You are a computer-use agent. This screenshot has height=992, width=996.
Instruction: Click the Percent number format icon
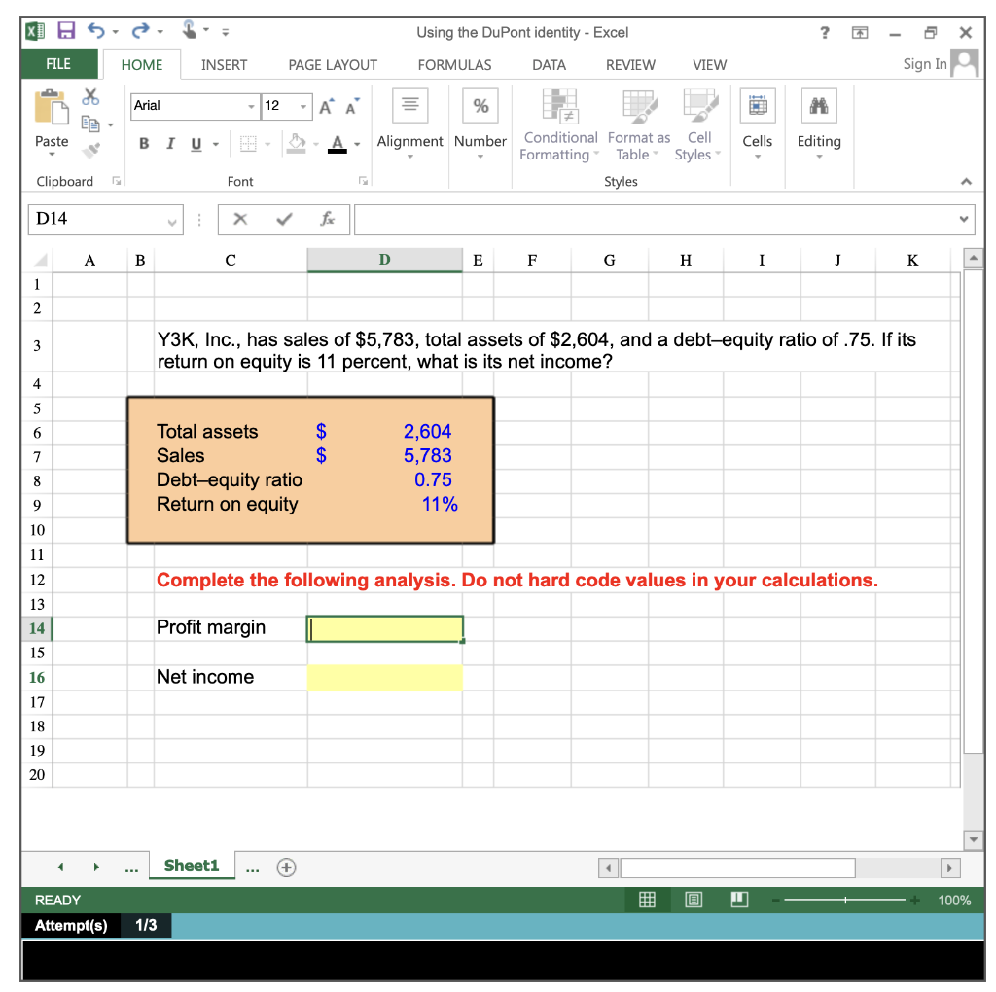[480, 105]
